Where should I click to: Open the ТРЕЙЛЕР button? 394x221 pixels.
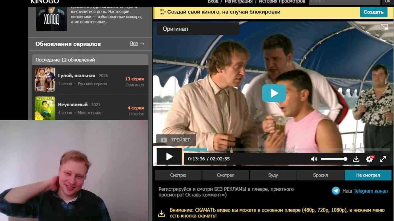click(x=176, y=140)
